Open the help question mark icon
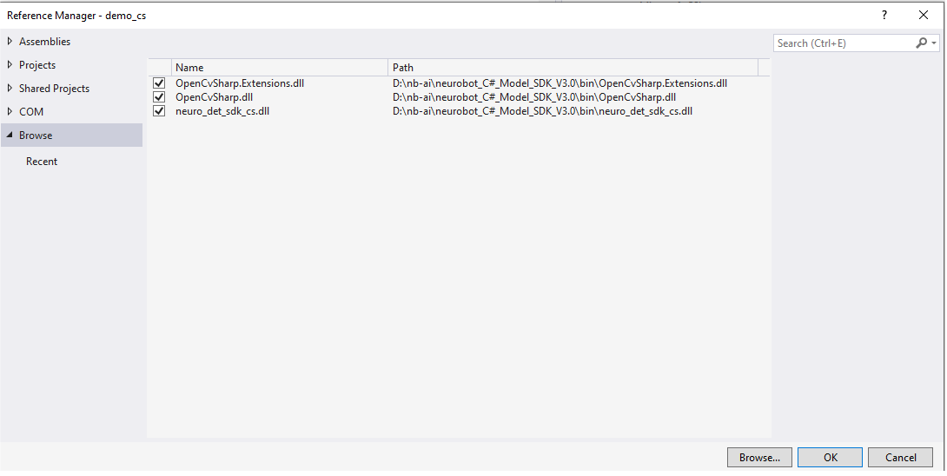The width and height of the screenshot is (947, 476). click(884, 15)
